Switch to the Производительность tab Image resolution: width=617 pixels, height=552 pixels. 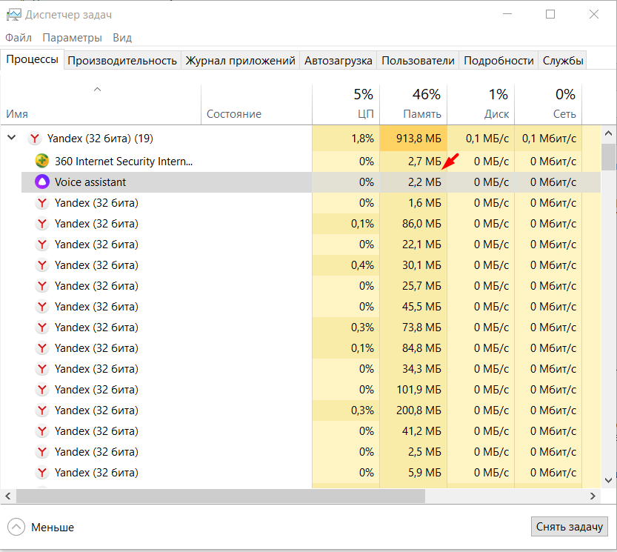point(122,61)
